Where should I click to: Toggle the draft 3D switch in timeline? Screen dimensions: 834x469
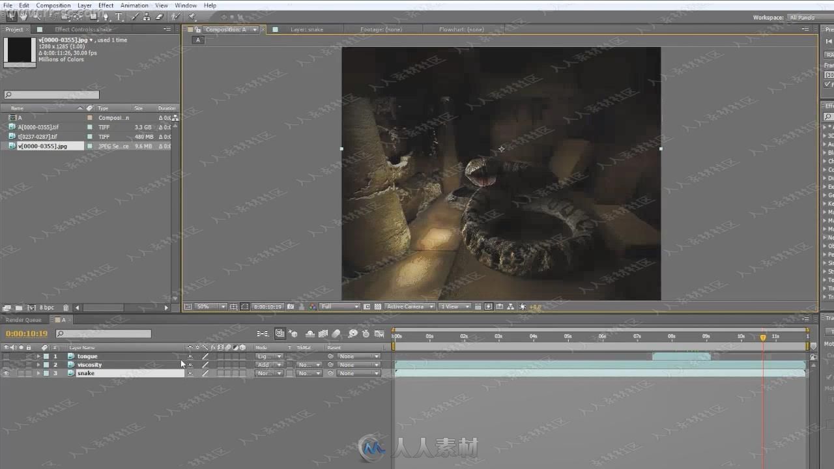click(293, 334)
